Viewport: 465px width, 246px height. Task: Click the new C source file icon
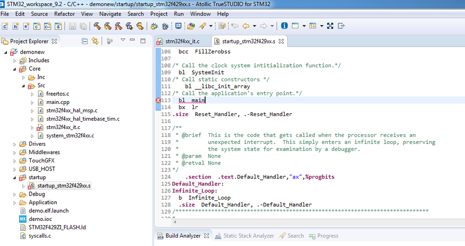coord(5,26)
